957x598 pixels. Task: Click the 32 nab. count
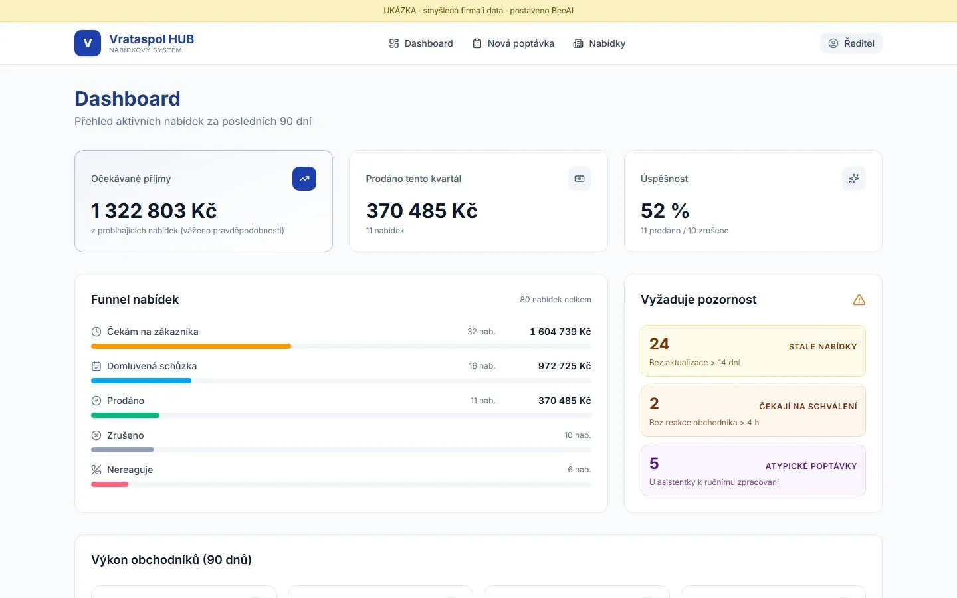coord(481,332)
